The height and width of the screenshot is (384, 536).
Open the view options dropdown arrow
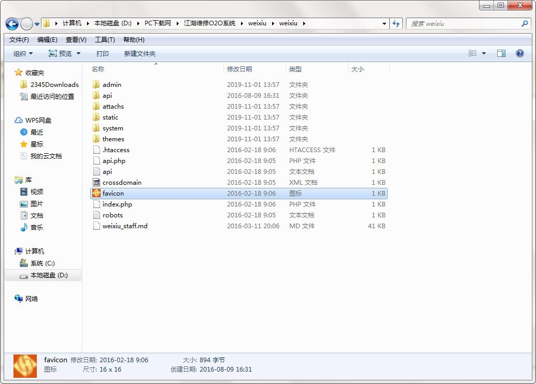point(484,53)
